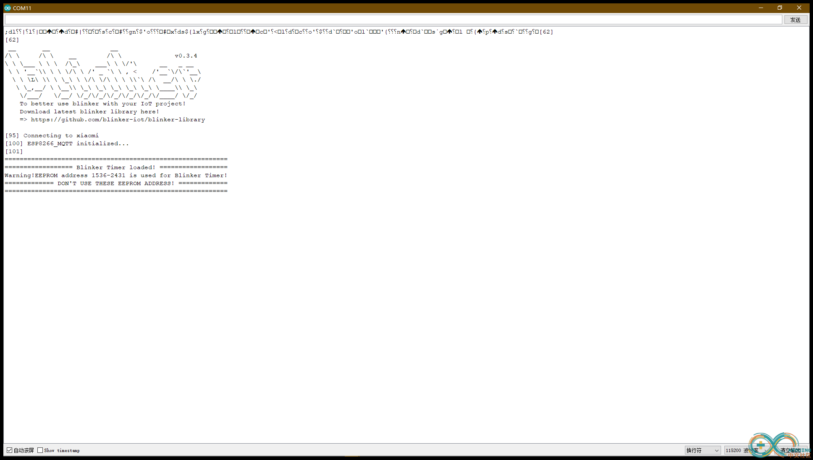
Task: Toggle the 自动滚屏 autoscroll checkbox
Action: click(x=10, y=450)
